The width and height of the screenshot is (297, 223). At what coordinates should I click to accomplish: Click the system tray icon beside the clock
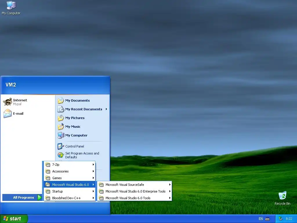281,219
